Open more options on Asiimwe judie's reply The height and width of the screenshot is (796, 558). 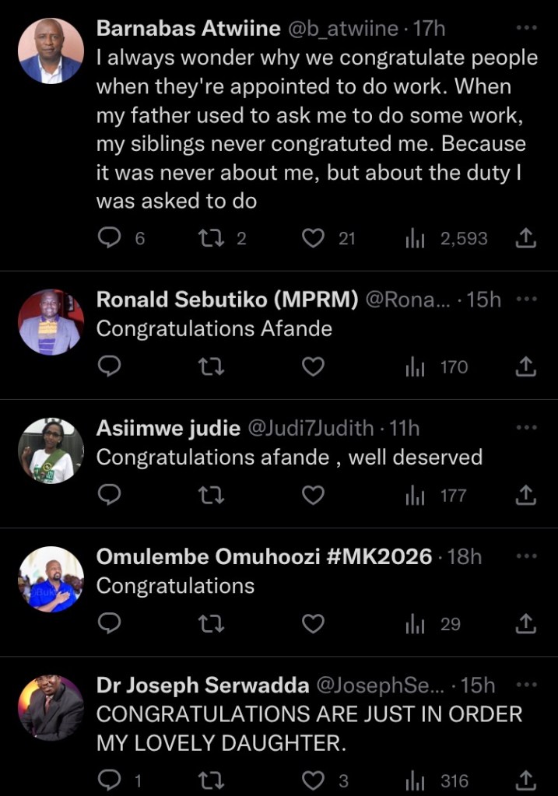click(x=527, y=428)
